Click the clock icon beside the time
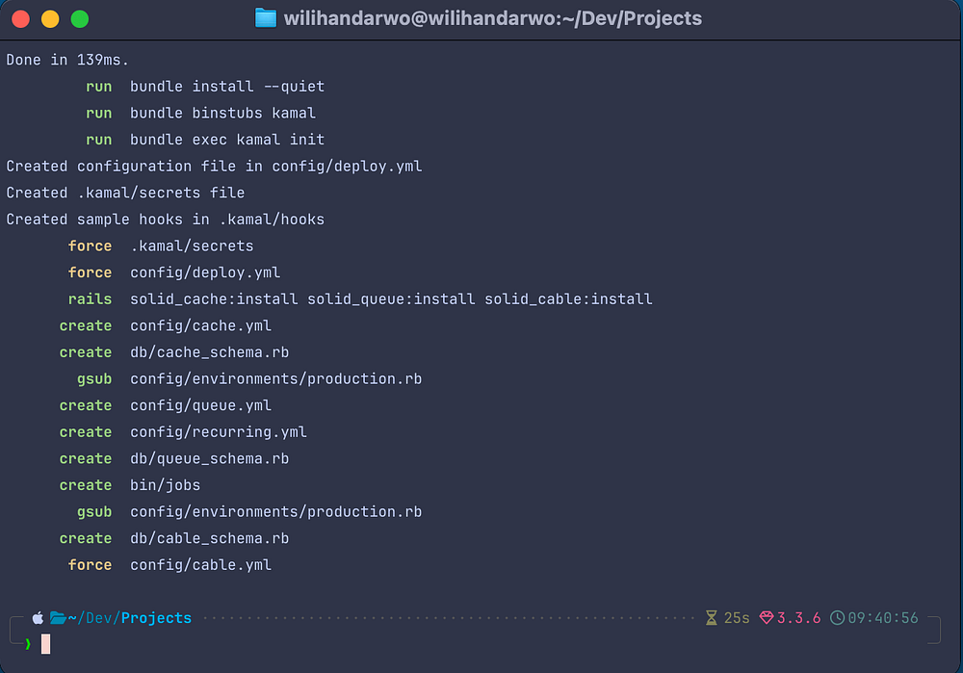This screenshot has width=963, height=673. tap(837, 618)
